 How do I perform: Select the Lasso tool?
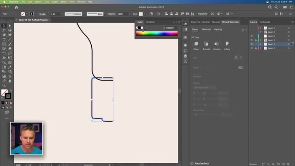click(10, 30)
